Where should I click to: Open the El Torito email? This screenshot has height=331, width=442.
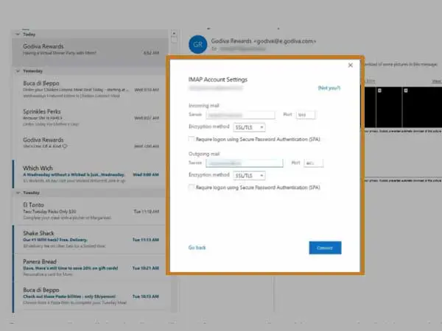click(90, 211)
